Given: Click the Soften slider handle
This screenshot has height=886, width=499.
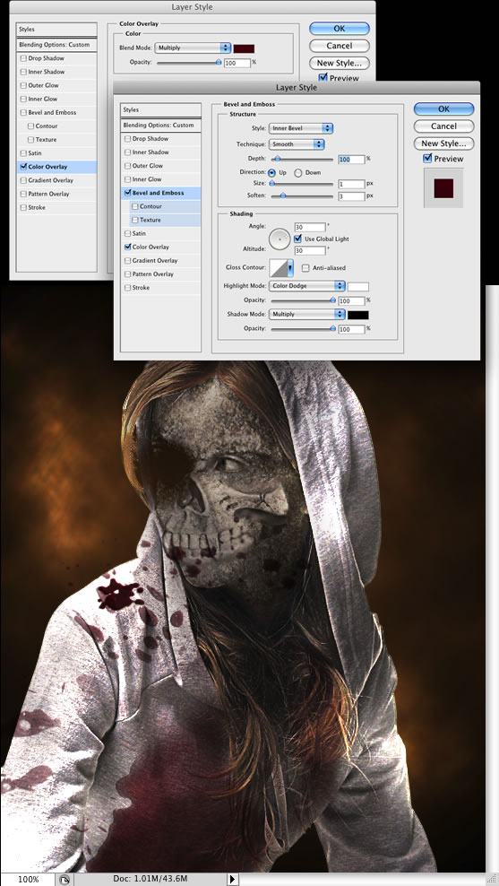Looking at the screenshot, I should pos(283,195).
